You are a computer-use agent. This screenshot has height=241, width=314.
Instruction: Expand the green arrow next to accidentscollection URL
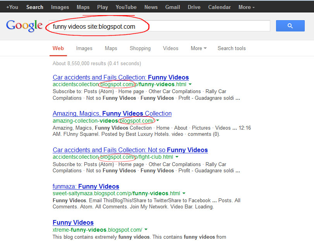click(189, 84)
